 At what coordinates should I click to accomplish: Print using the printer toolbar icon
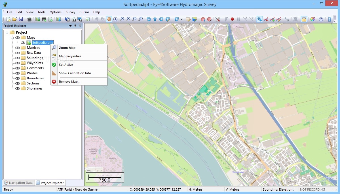29,19
